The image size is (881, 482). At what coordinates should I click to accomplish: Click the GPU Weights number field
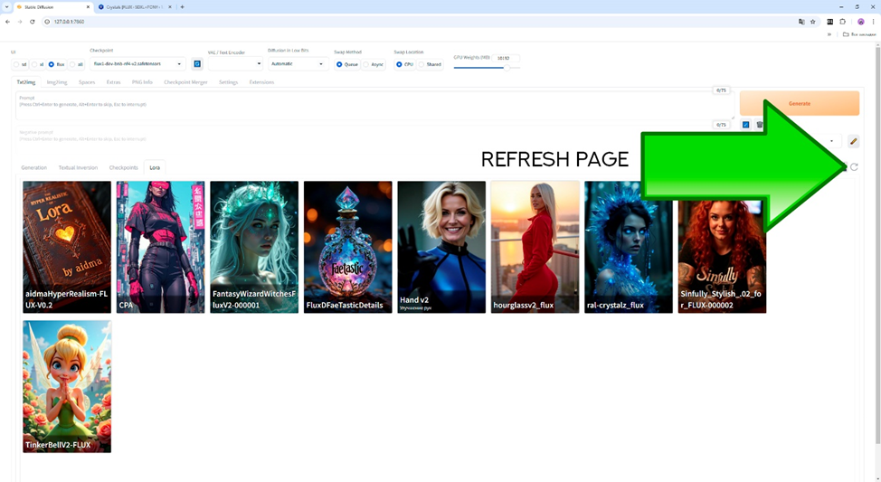[x=505, y=58]
